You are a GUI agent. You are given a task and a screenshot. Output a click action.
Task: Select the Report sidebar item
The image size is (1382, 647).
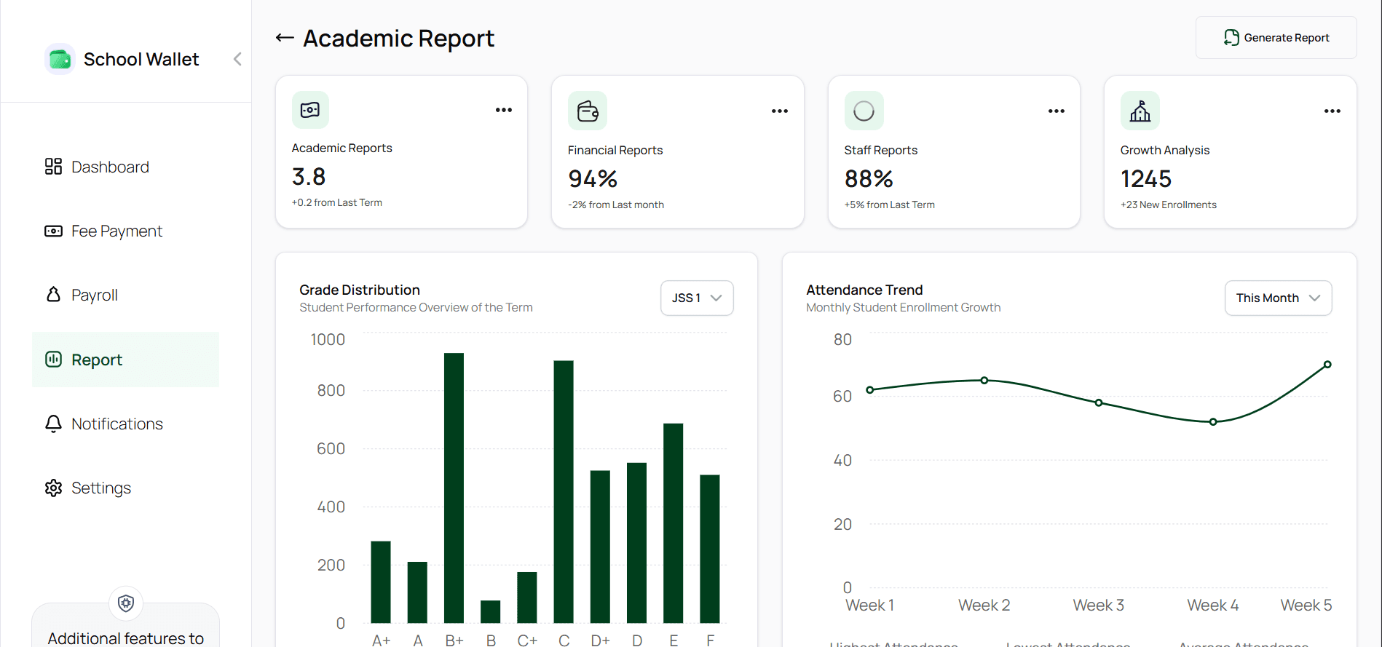(97, 360)
